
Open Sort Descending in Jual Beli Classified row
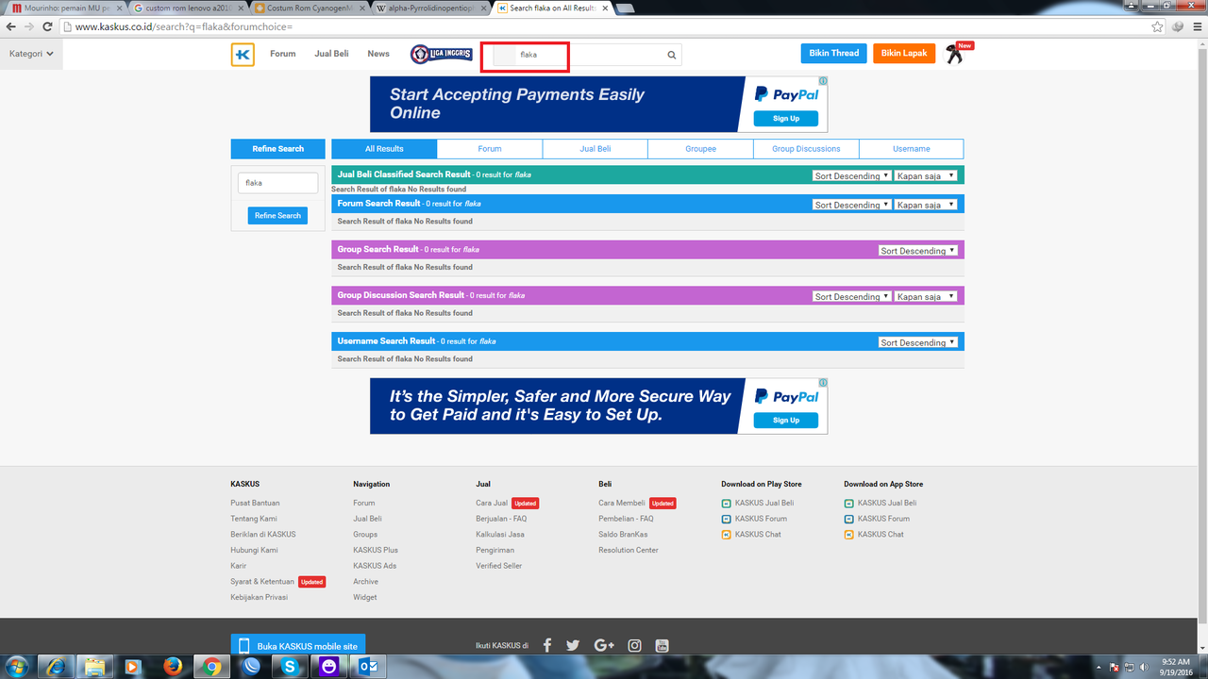[852, 176]
